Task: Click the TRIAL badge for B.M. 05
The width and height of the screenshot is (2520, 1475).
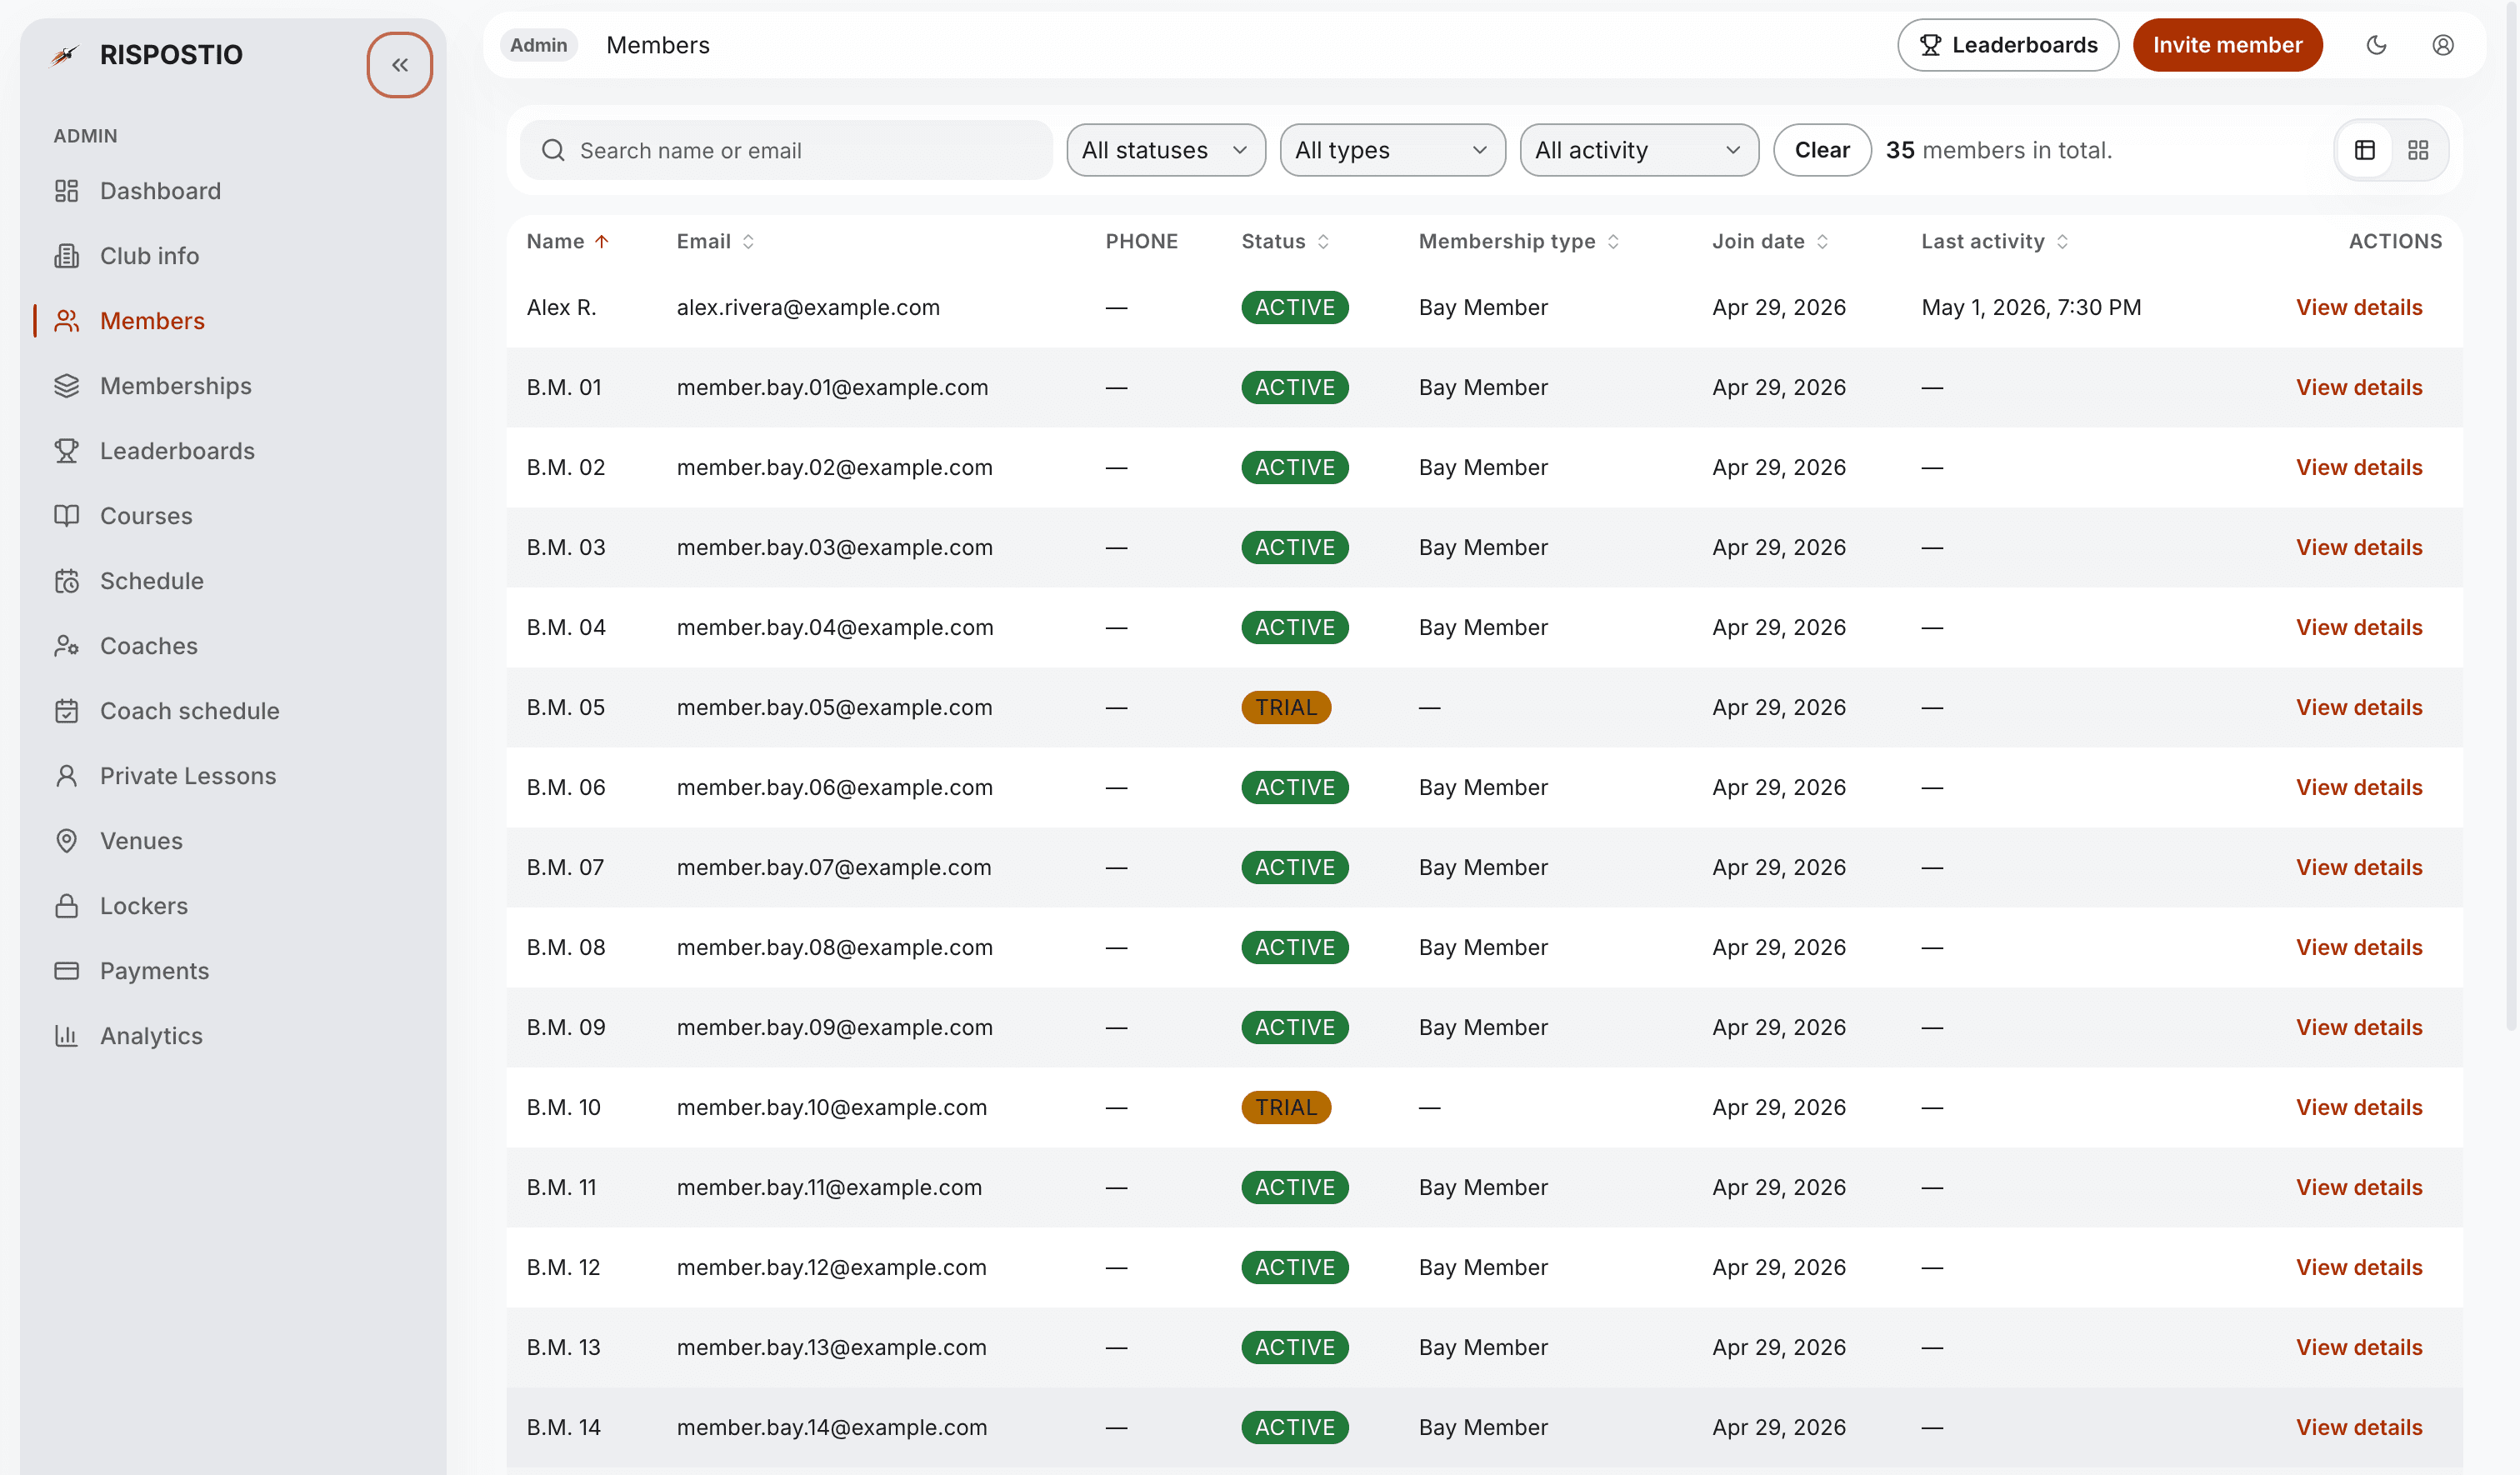Action: click(1285, 707)
